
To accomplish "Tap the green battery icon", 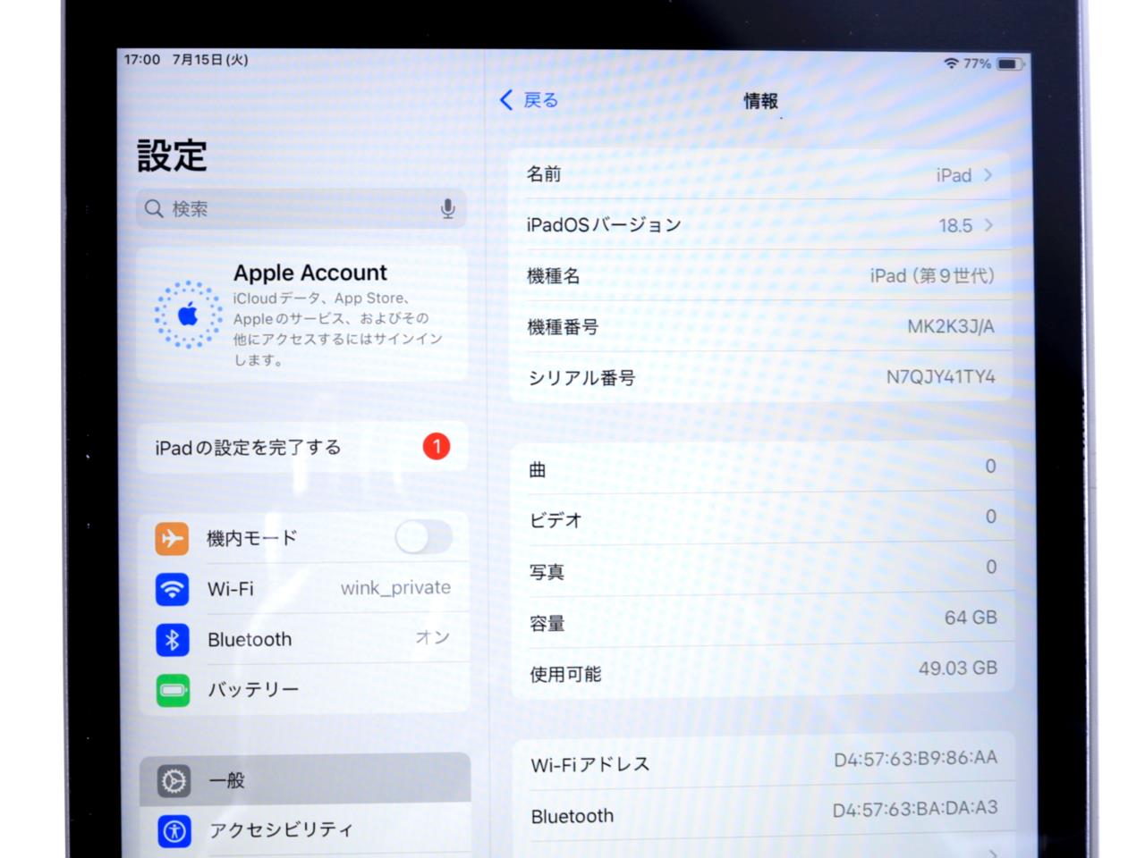I will (x=173, y=690).
